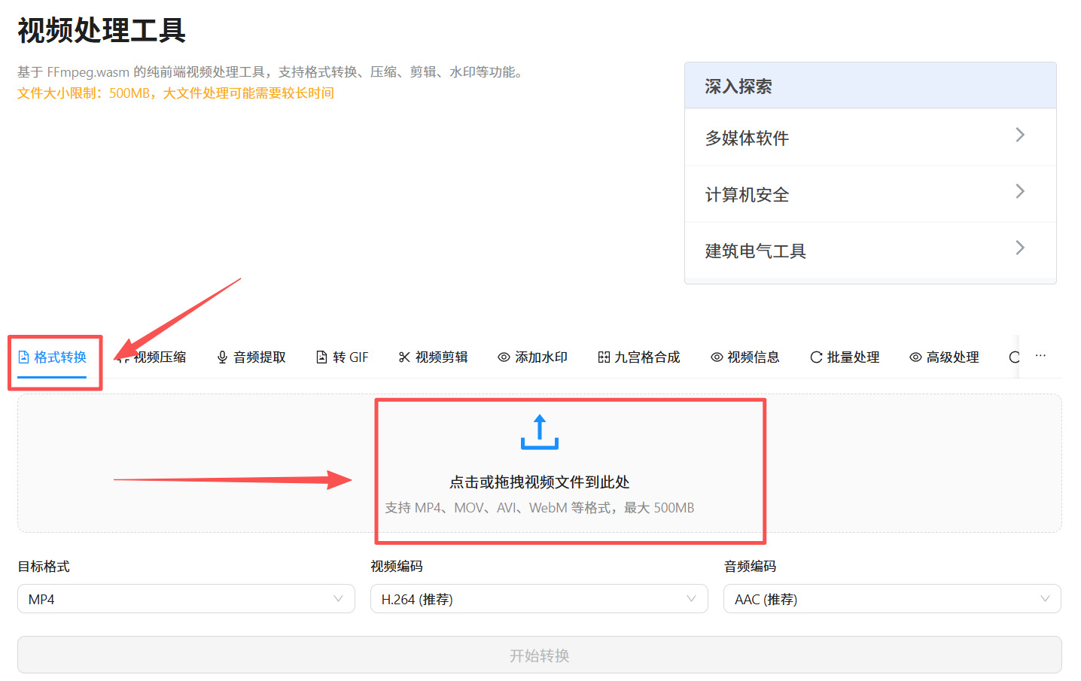The image size is (1081, 681).
Task: Expand the 建筑电气工具 chevron
Action: [1020, 248]
